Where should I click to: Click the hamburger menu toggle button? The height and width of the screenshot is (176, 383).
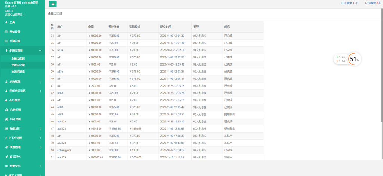pos(53,4)
